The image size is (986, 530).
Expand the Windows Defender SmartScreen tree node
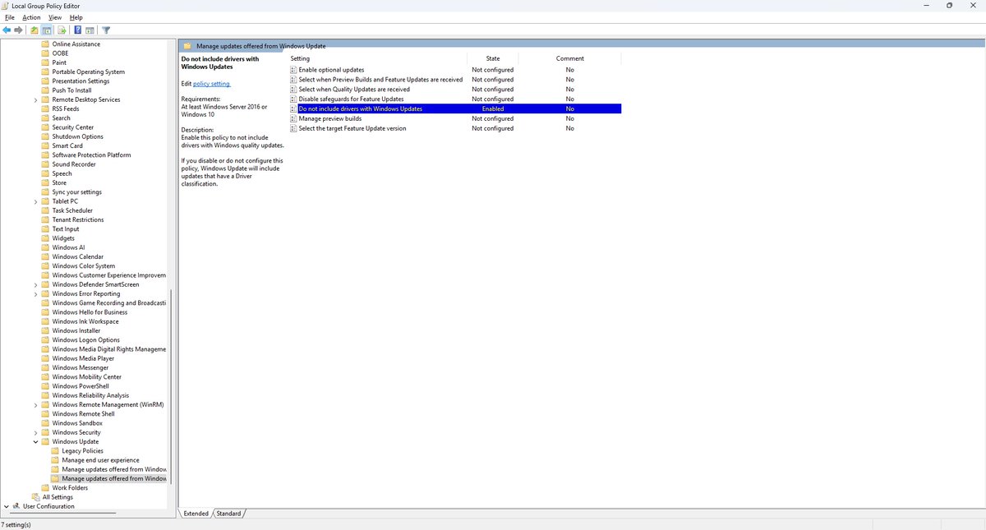[35, 284]
